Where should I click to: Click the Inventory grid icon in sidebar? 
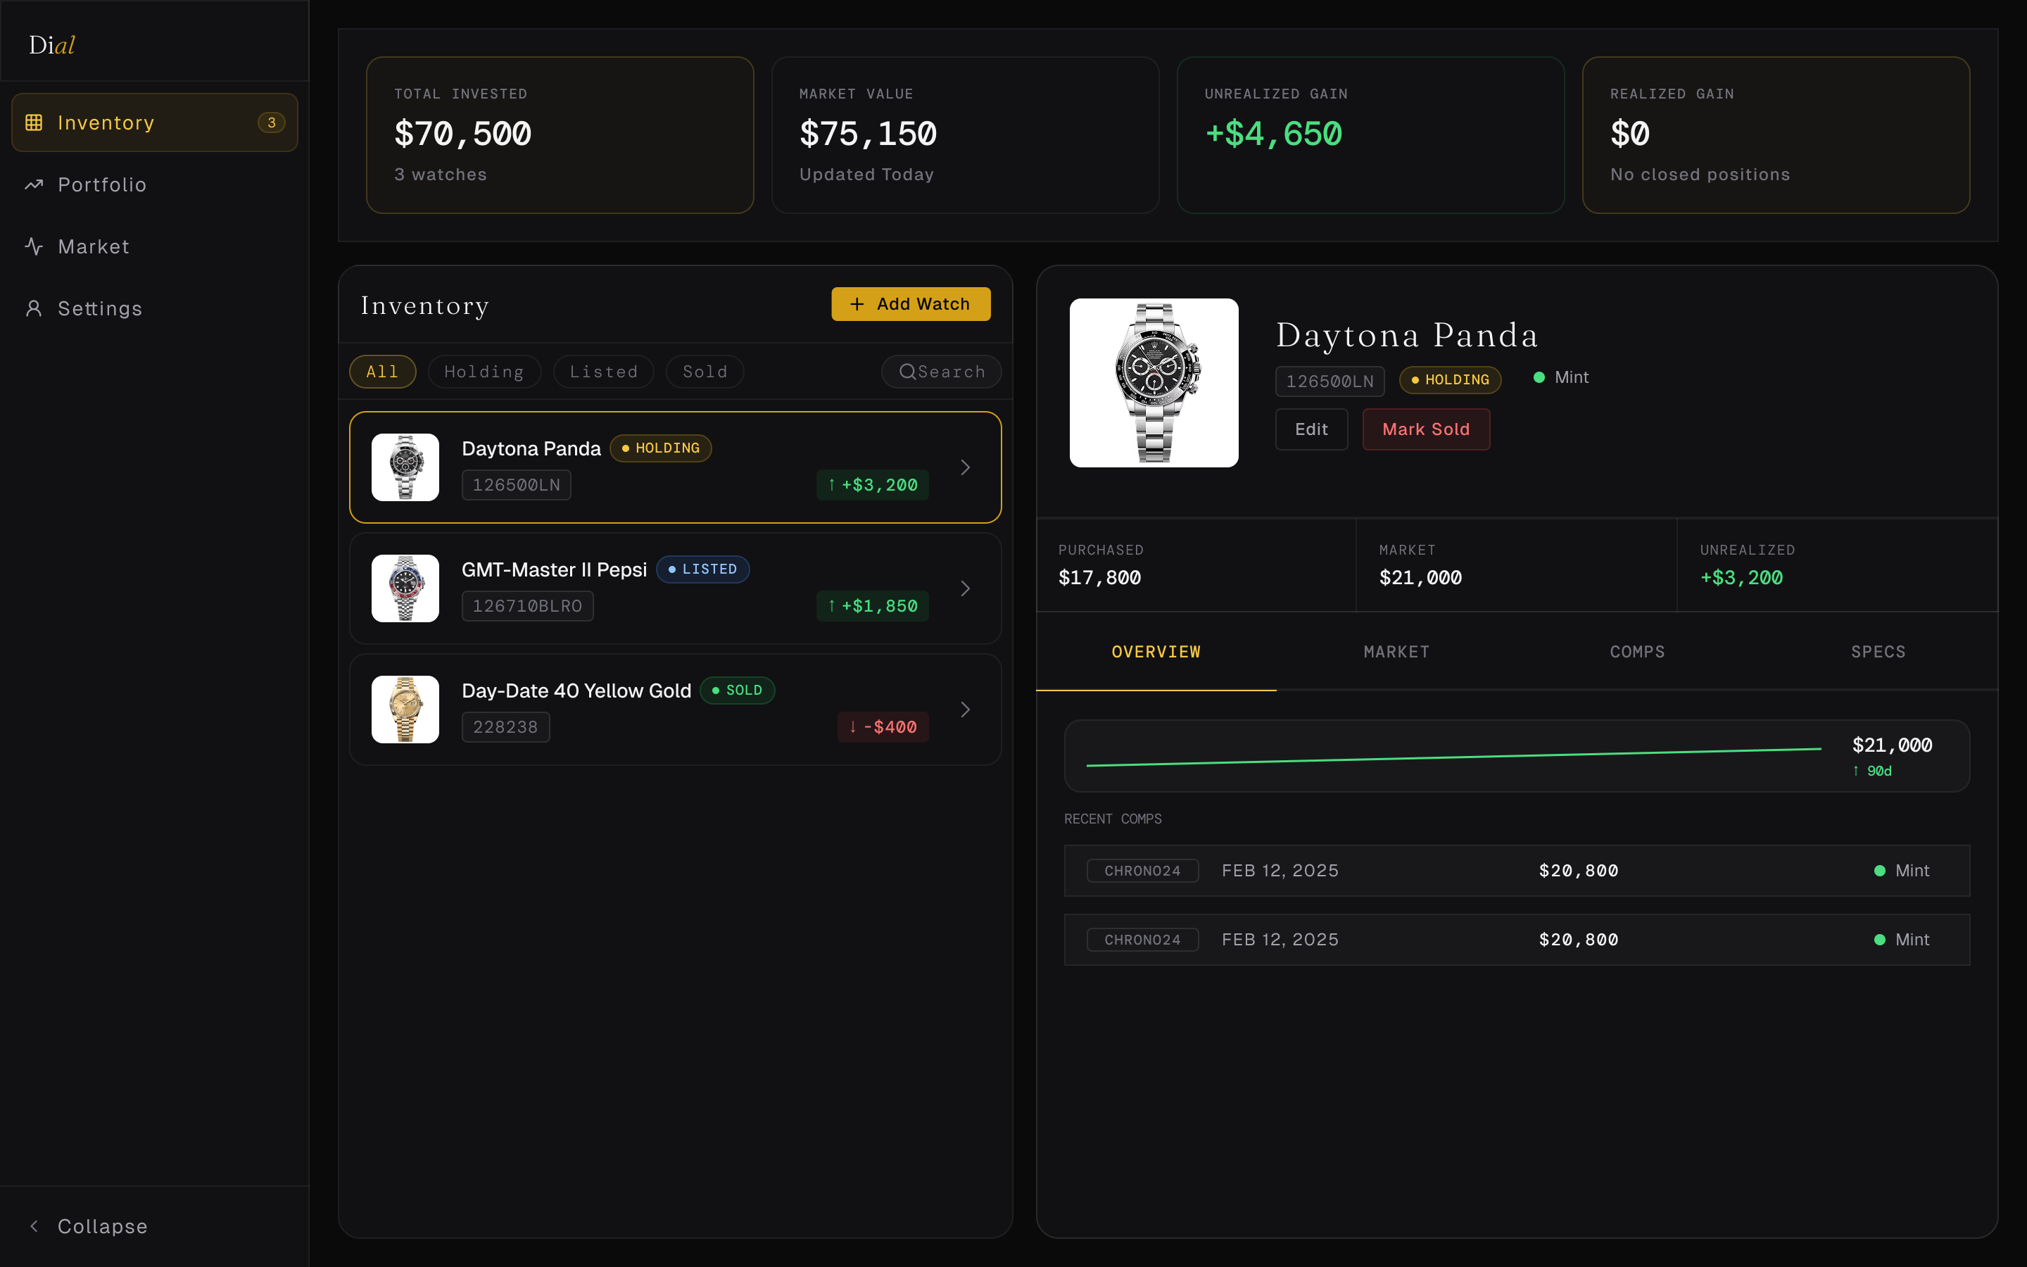(34, 122)
